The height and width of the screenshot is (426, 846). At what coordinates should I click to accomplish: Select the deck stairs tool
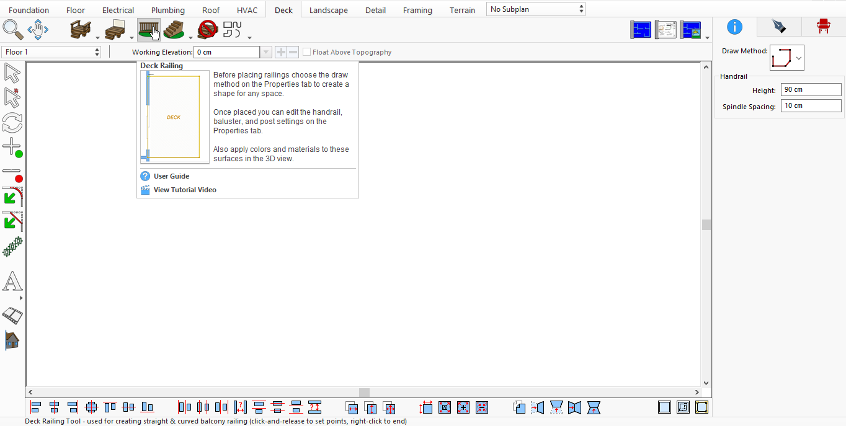[x=174, y=29]
